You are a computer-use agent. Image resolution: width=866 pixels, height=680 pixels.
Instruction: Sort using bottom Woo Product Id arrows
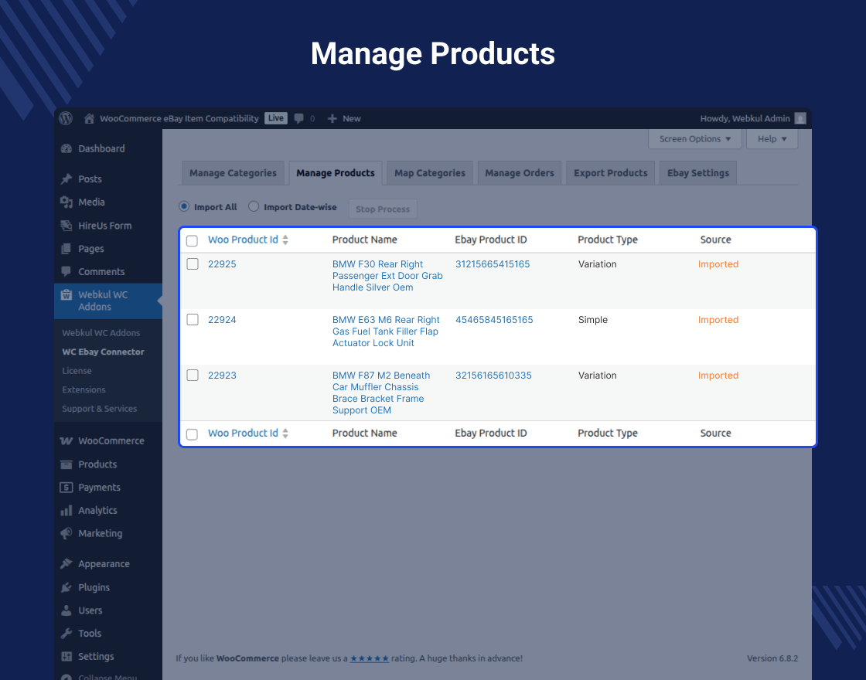[285, 433]
